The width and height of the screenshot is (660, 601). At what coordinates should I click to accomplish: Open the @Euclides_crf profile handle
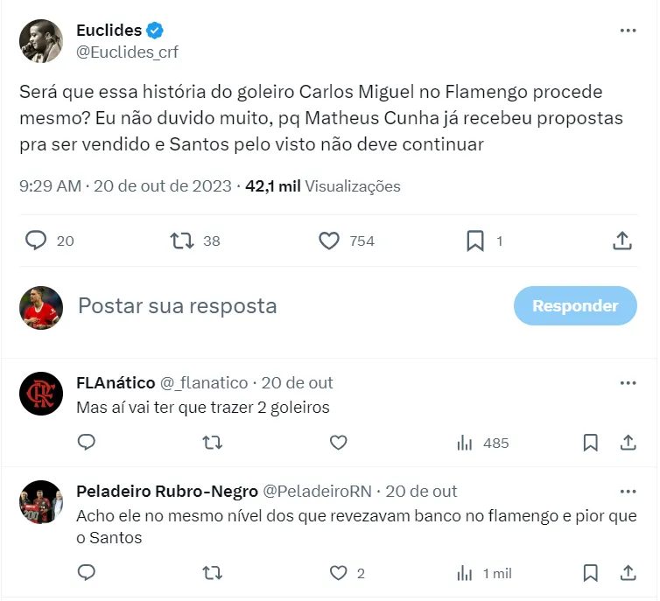(x=127, y=52)
